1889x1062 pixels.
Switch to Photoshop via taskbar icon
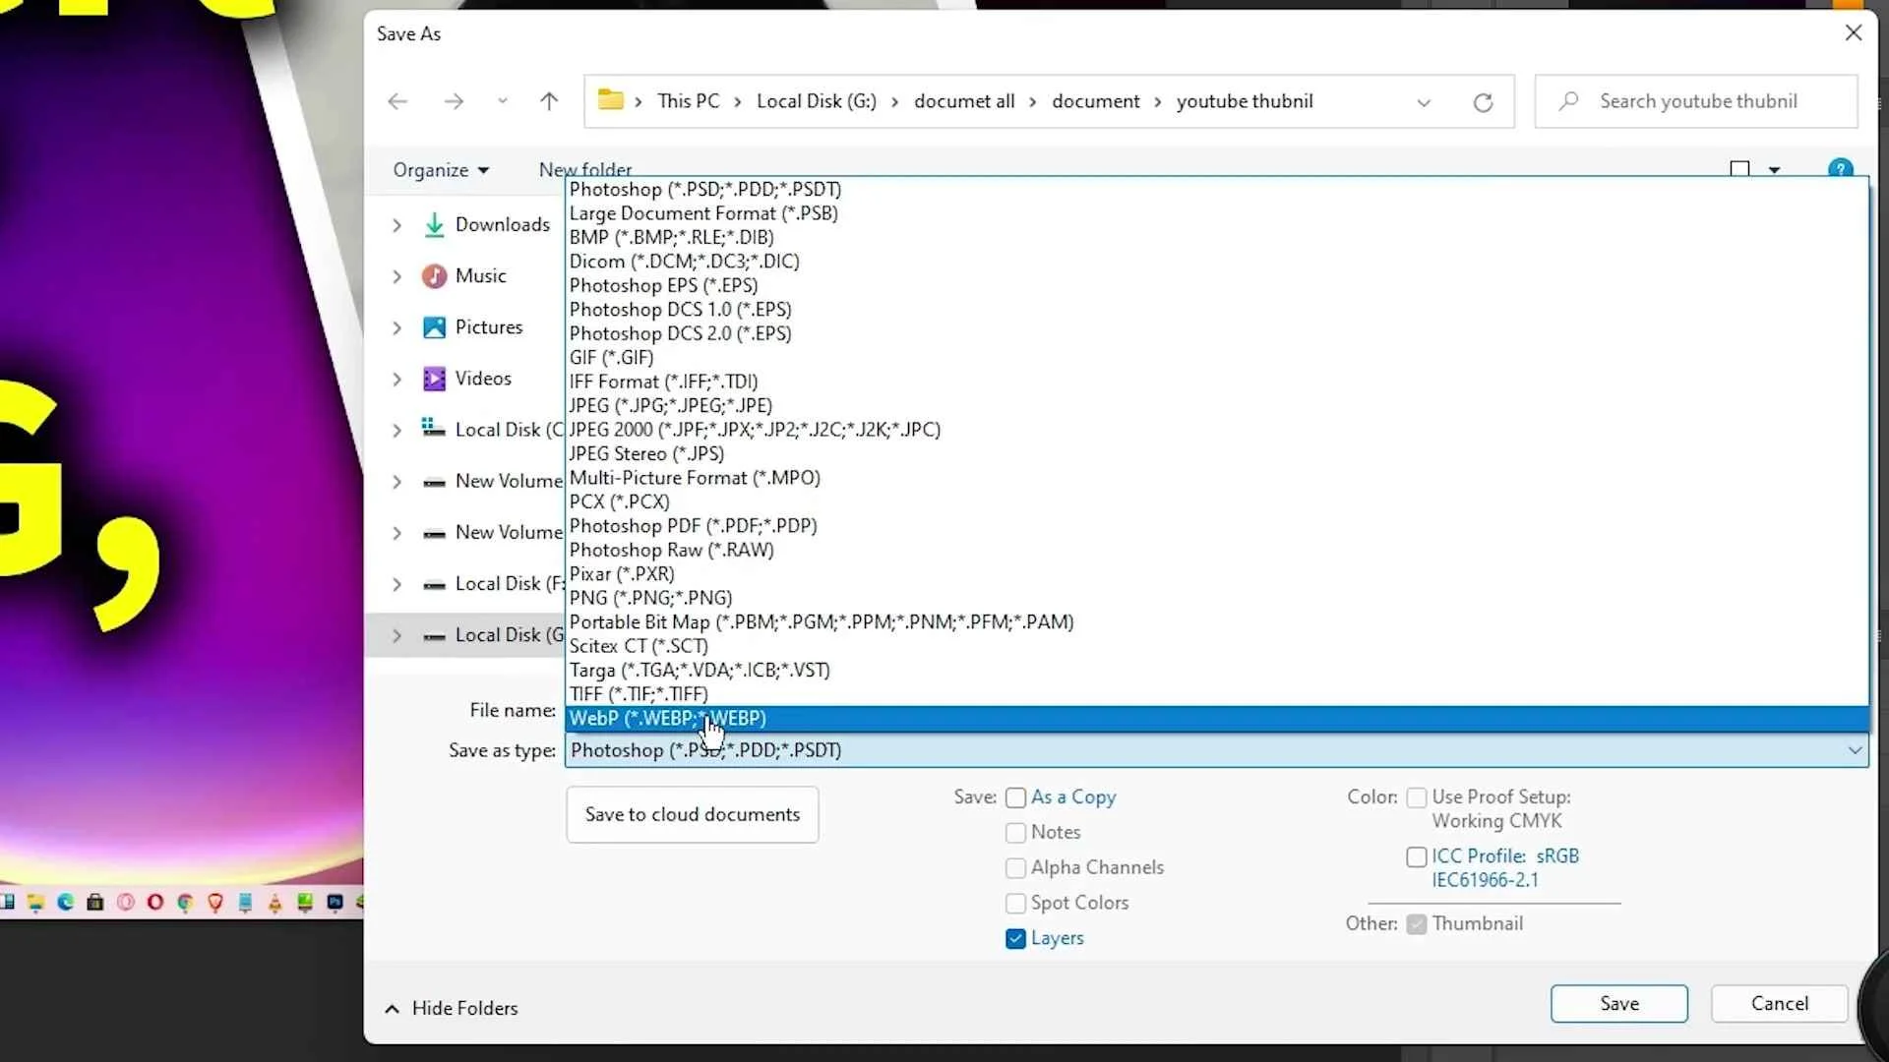335,903
